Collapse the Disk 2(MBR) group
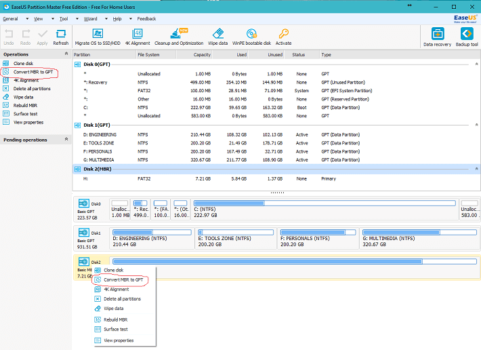Screen dimensions: 481x350 [476, 168]
